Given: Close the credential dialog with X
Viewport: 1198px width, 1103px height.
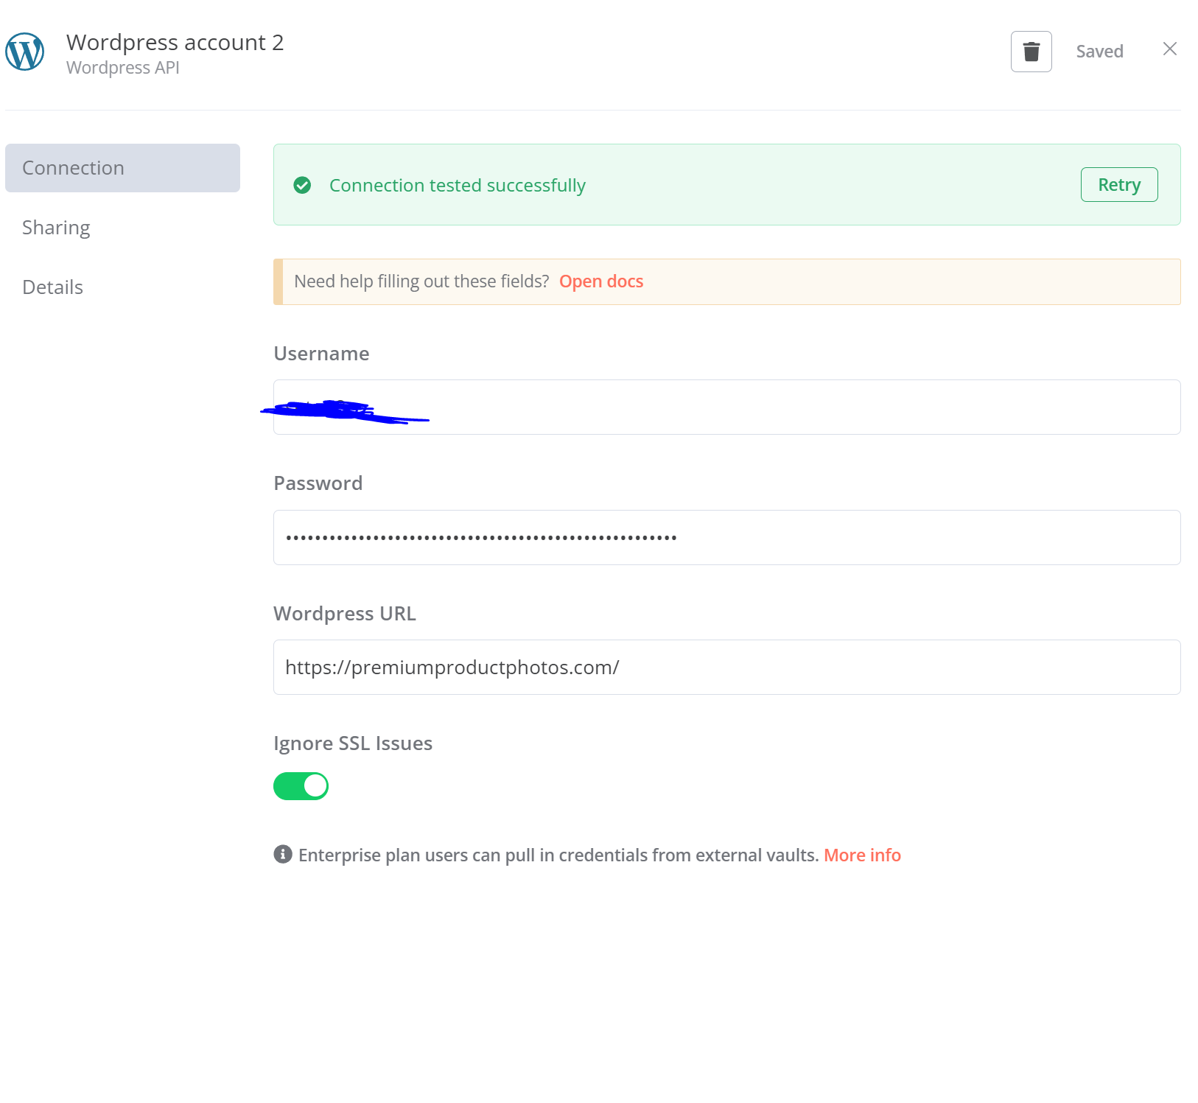Looking at the screenshot, I should pyautogui.click(x=1169, y=49).
